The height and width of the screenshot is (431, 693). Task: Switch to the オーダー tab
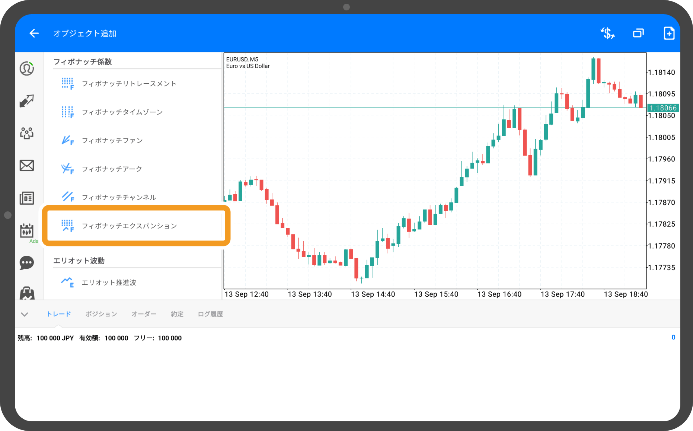coord(144,314)
